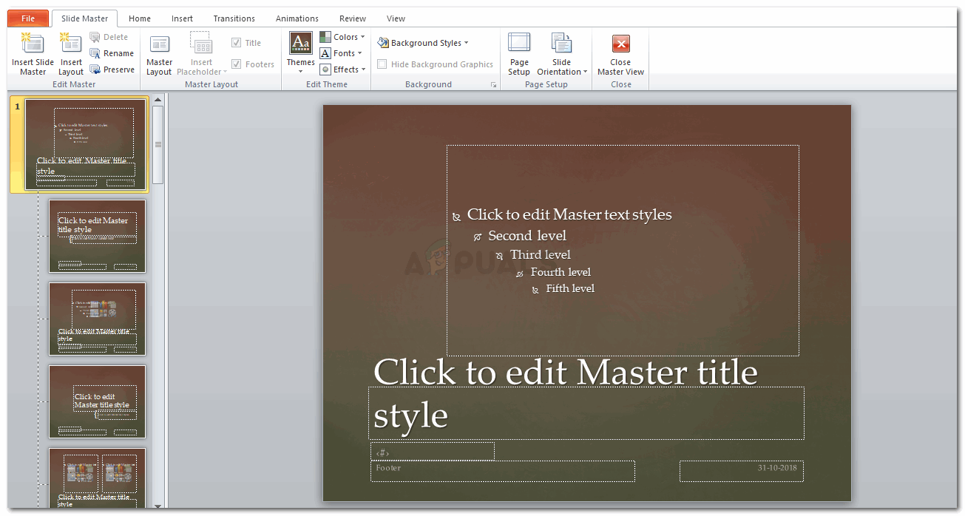965x516 pixels.
Task: Open the Themes gallery icon
Action: coord(300,44)
